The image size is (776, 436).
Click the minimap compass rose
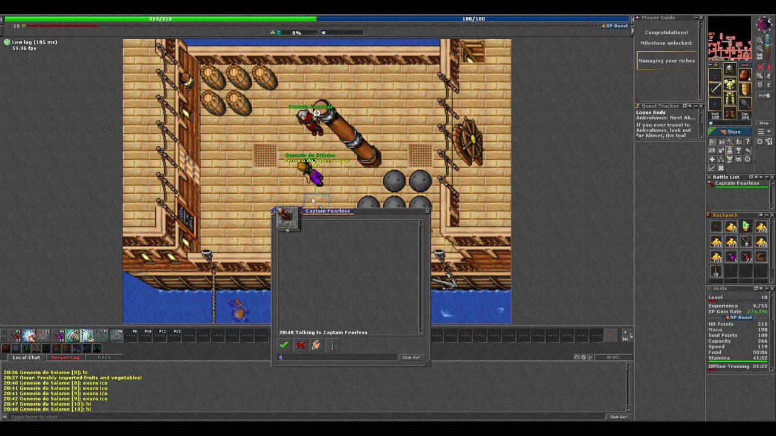point(763,25)
